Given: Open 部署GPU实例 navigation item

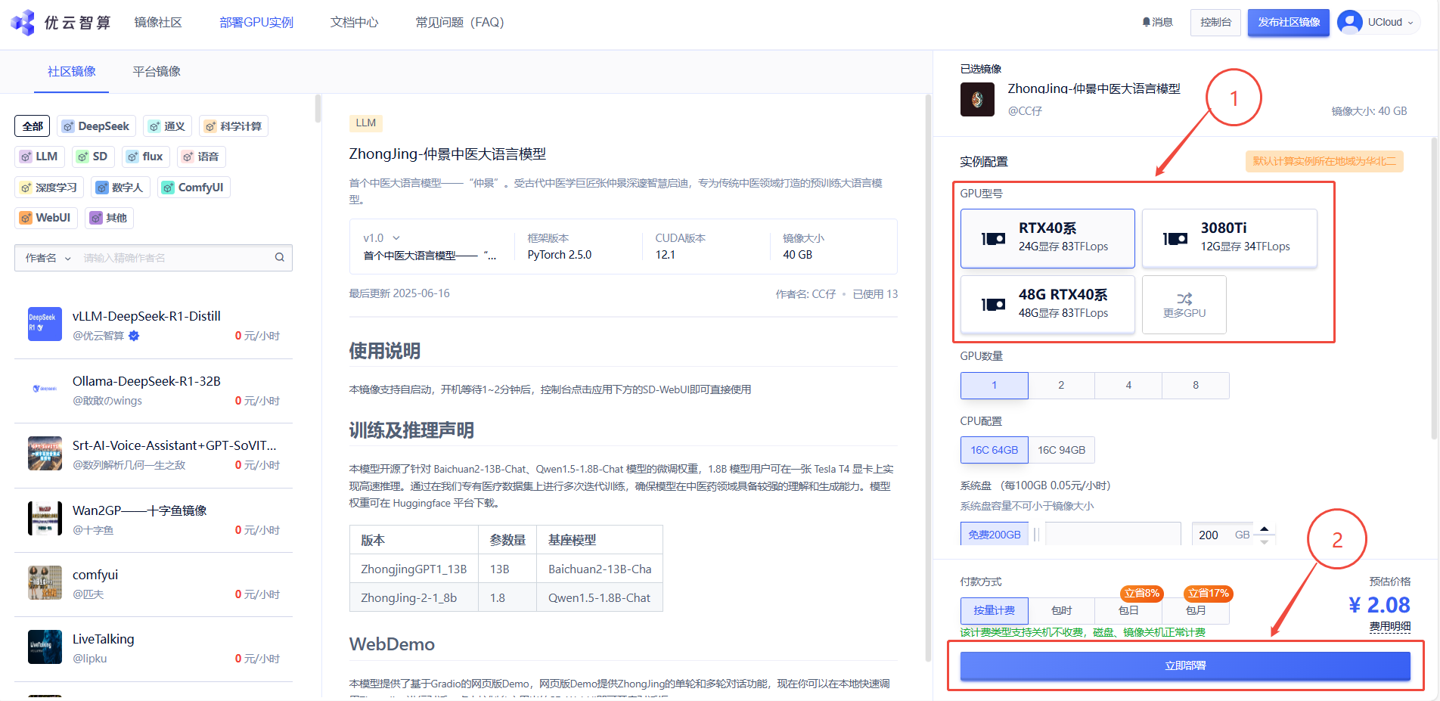Looking at the screenshot, I should point(256,23).
